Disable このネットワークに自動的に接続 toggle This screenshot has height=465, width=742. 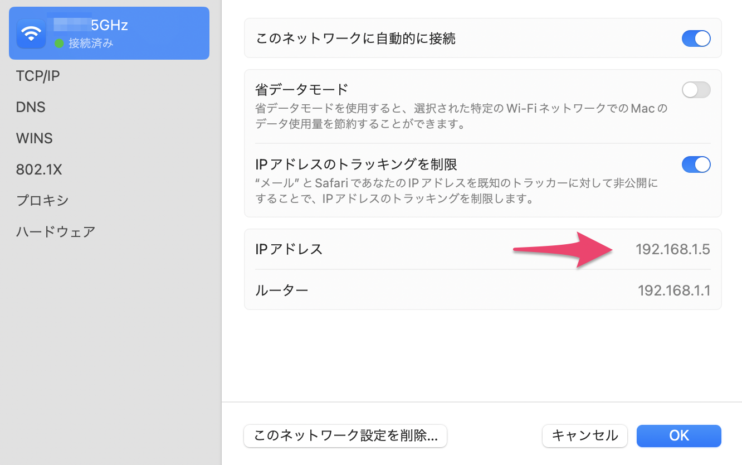696,38
